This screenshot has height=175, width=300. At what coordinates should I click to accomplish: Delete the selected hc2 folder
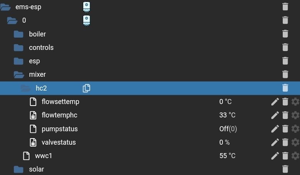point(285,88)
